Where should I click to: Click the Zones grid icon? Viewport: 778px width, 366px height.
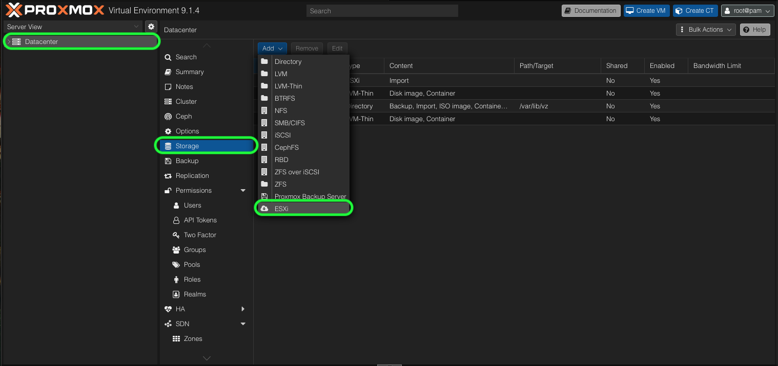pyautogui.click(x=176, y=339)
